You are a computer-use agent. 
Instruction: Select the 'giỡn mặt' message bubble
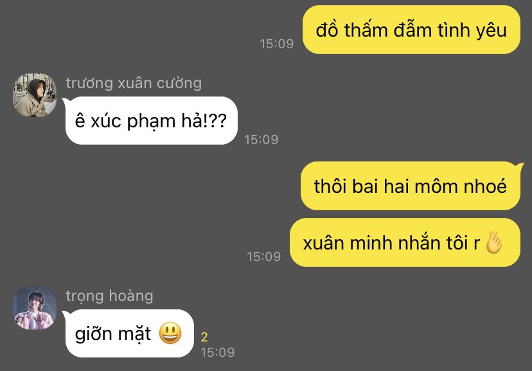129,333
